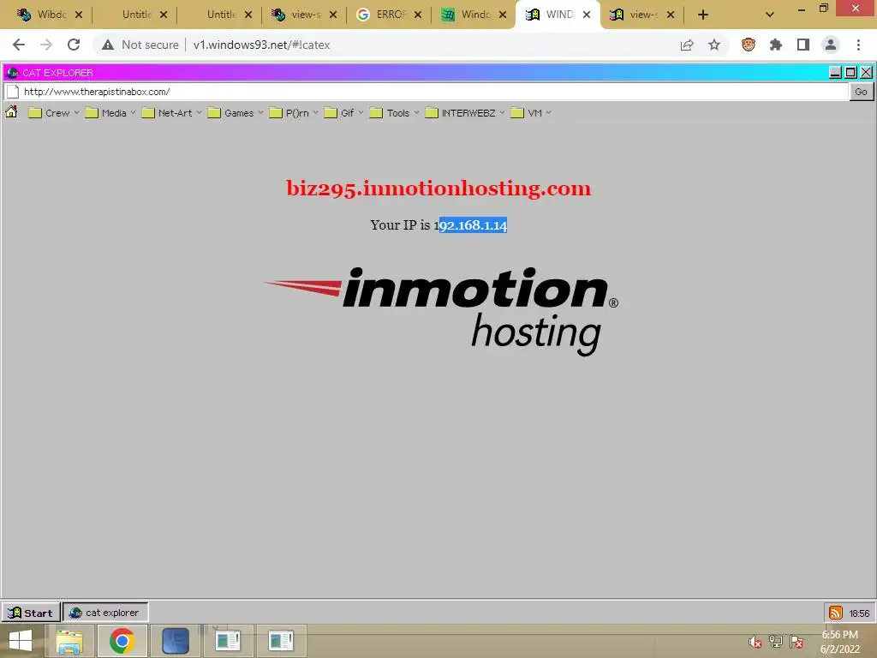Click the page icon beside the URL

click(x=12, y=92)
